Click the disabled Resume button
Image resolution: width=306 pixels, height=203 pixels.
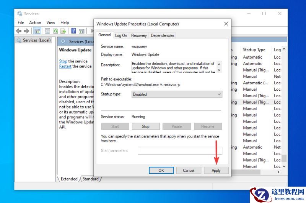tap(208, 126)
